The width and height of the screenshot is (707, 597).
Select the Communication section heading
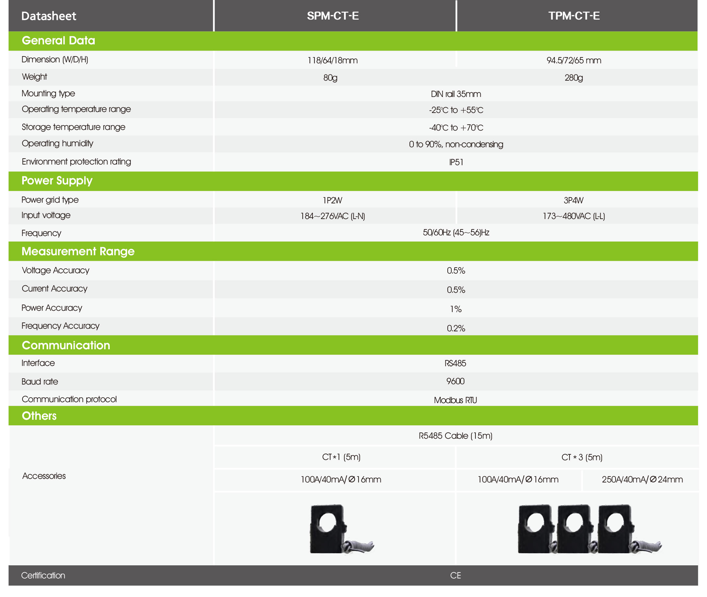click(66, 345)
